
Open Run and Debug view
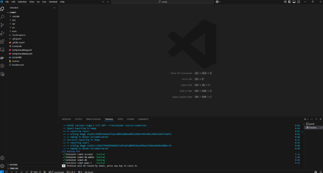pyautogui.click(x=2, y=33)
